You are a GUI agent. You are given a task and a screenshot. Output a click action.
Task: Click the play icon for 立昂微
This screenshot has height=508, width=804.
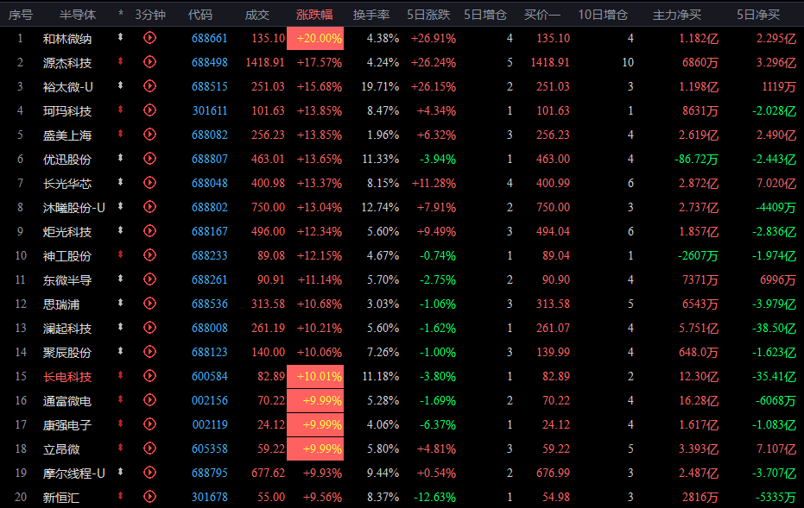(x=149, y=448)
